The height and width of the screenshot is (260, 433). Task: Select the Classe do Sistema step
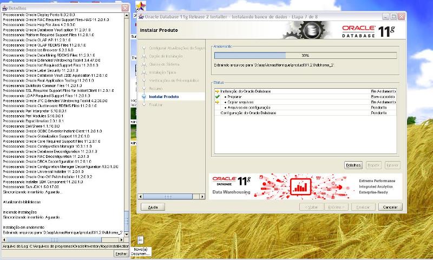164,64
